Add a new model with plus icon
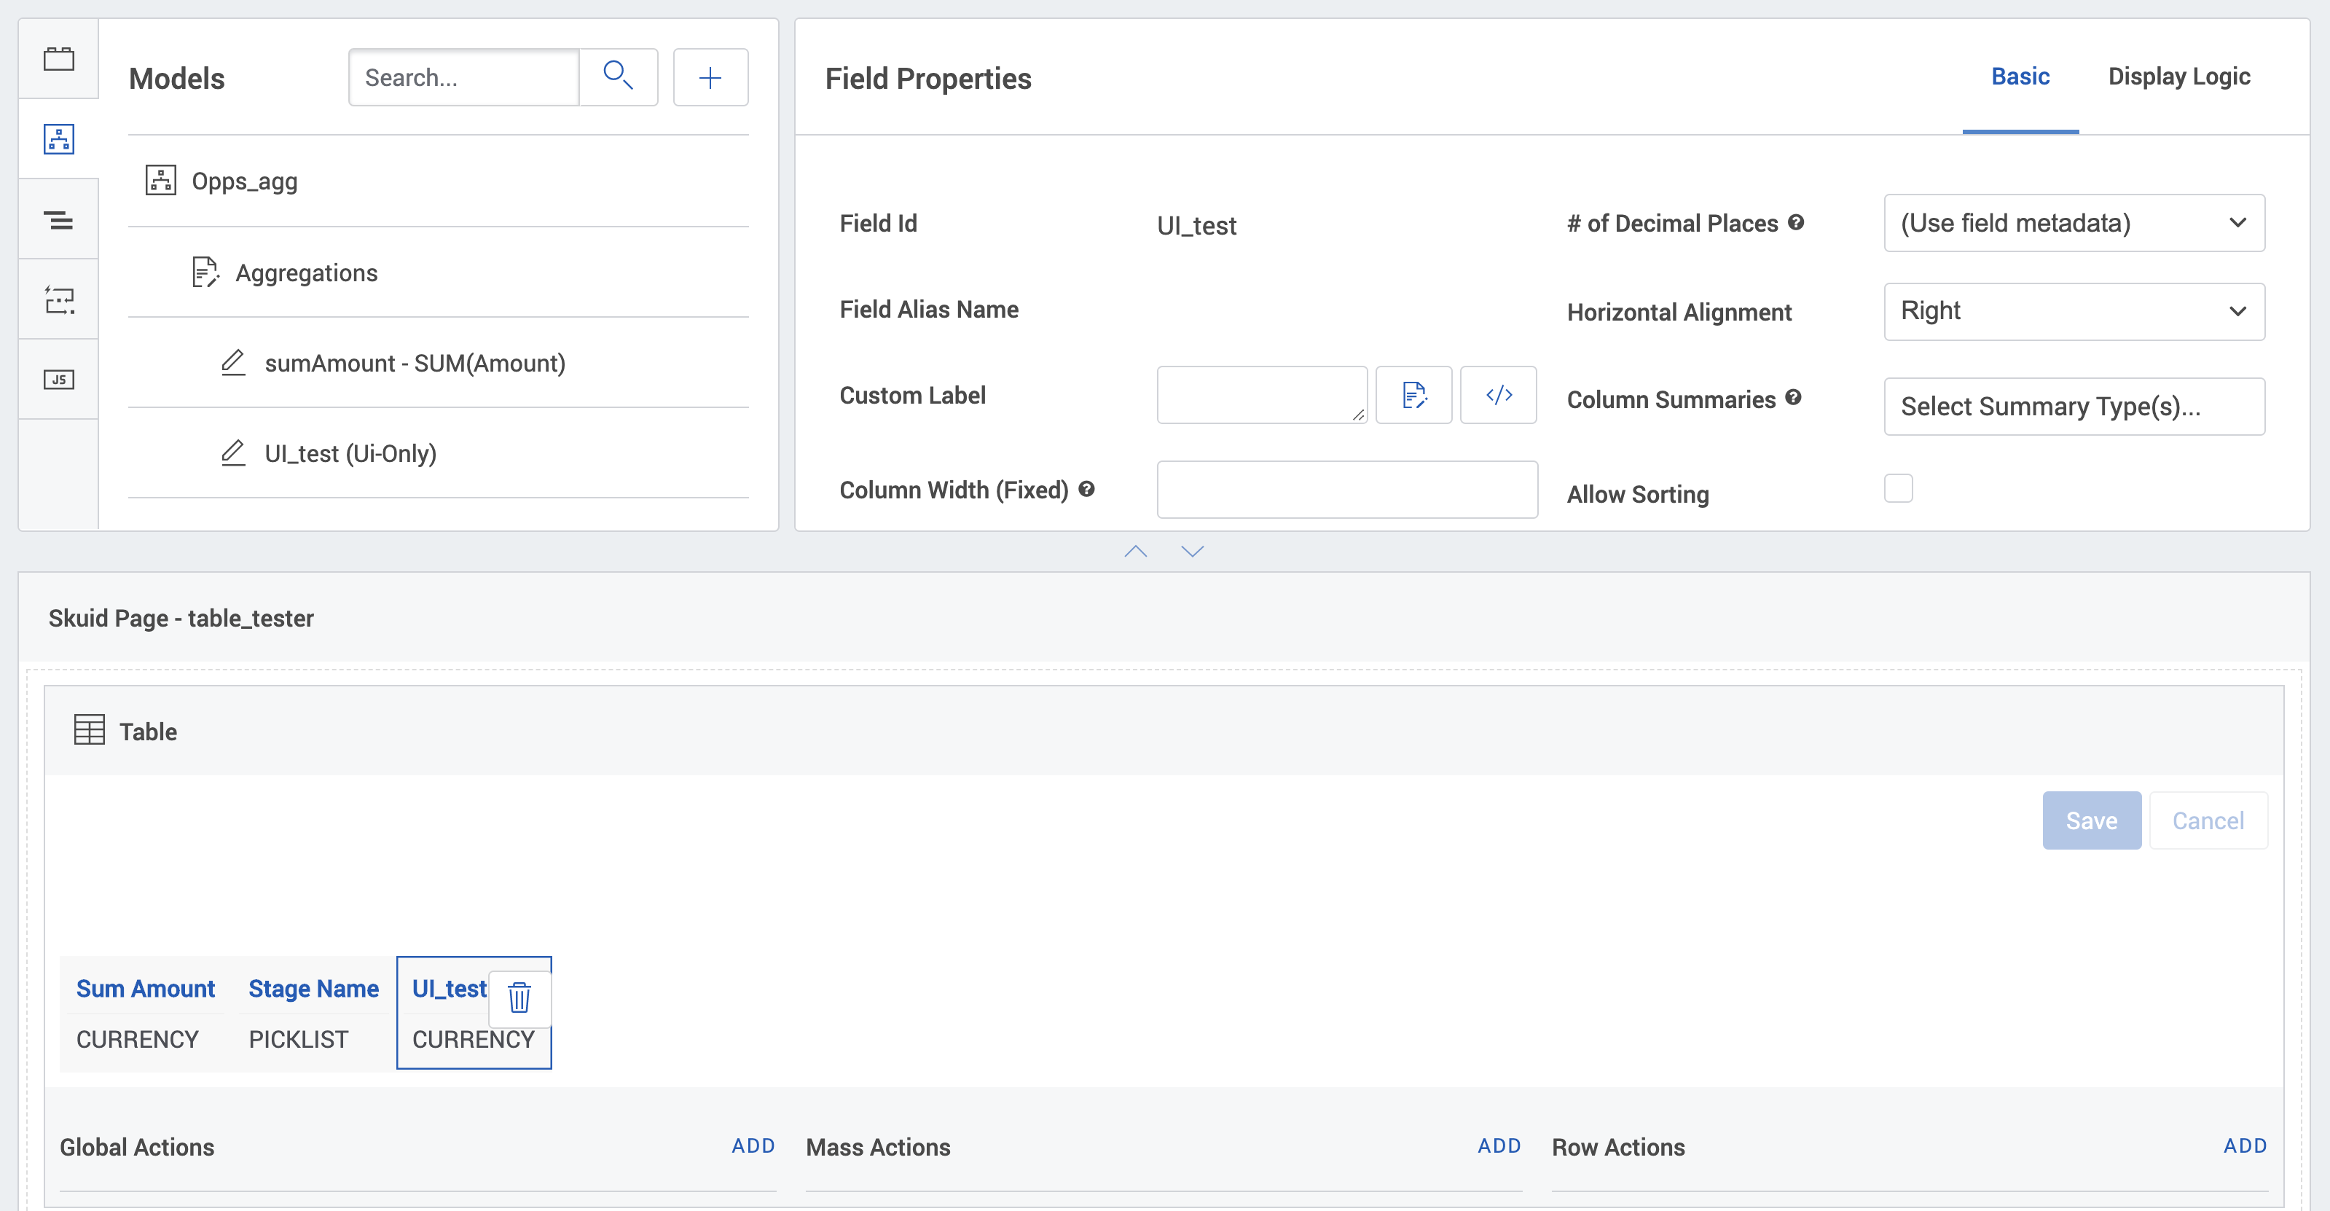 [x=710, y=77]
